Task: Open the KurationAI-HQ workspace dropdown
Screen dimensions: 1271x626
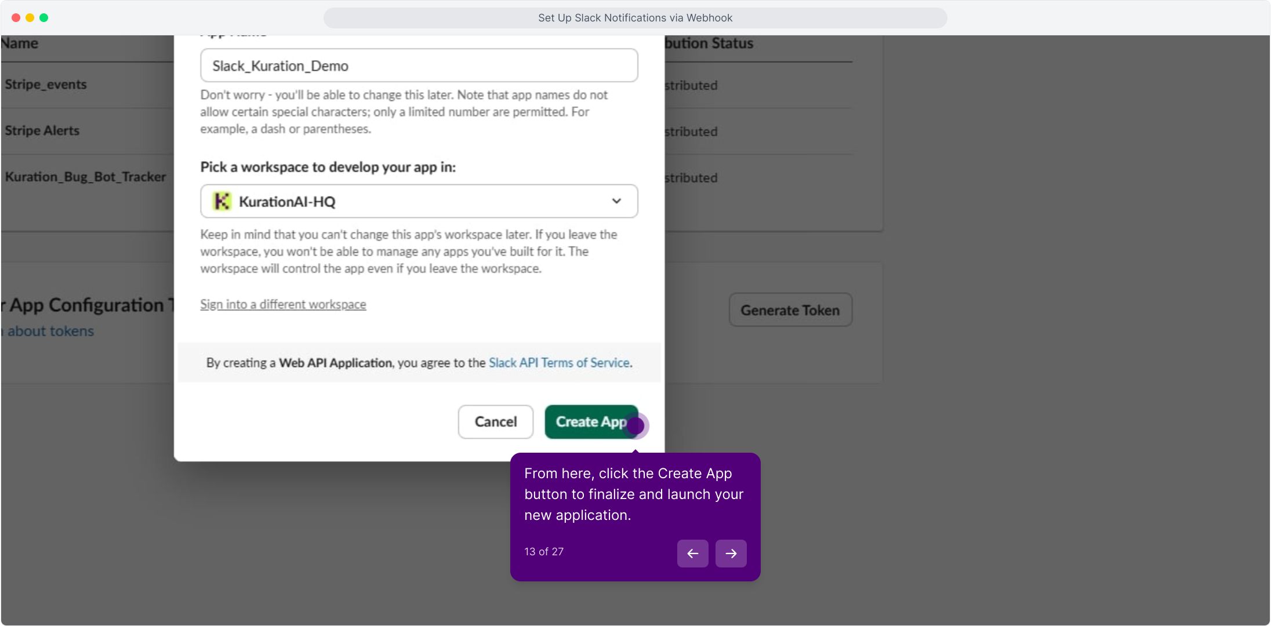Action: (419, 201)
